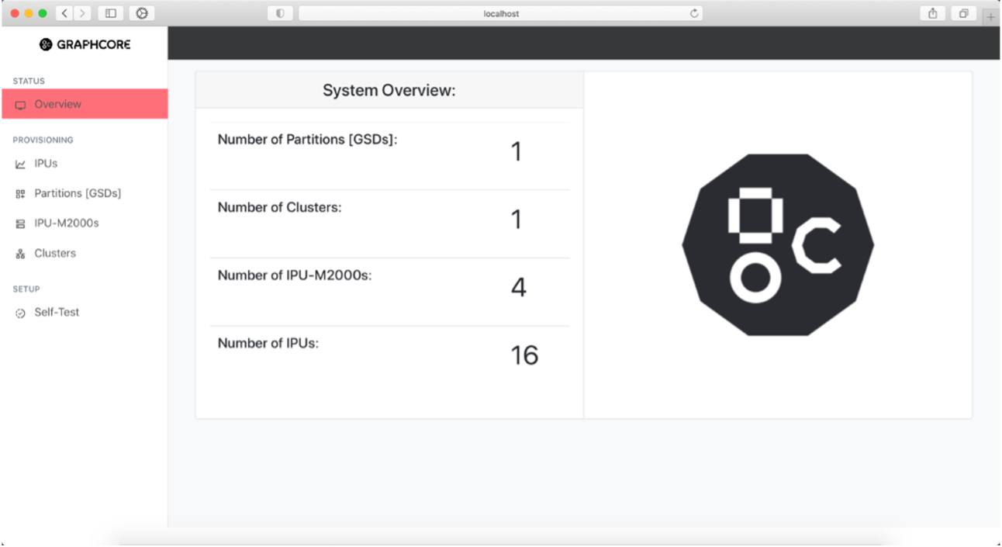Click the STATUS section label
The width and height of the screenshot is (1002, 547).
click(29, 81)
